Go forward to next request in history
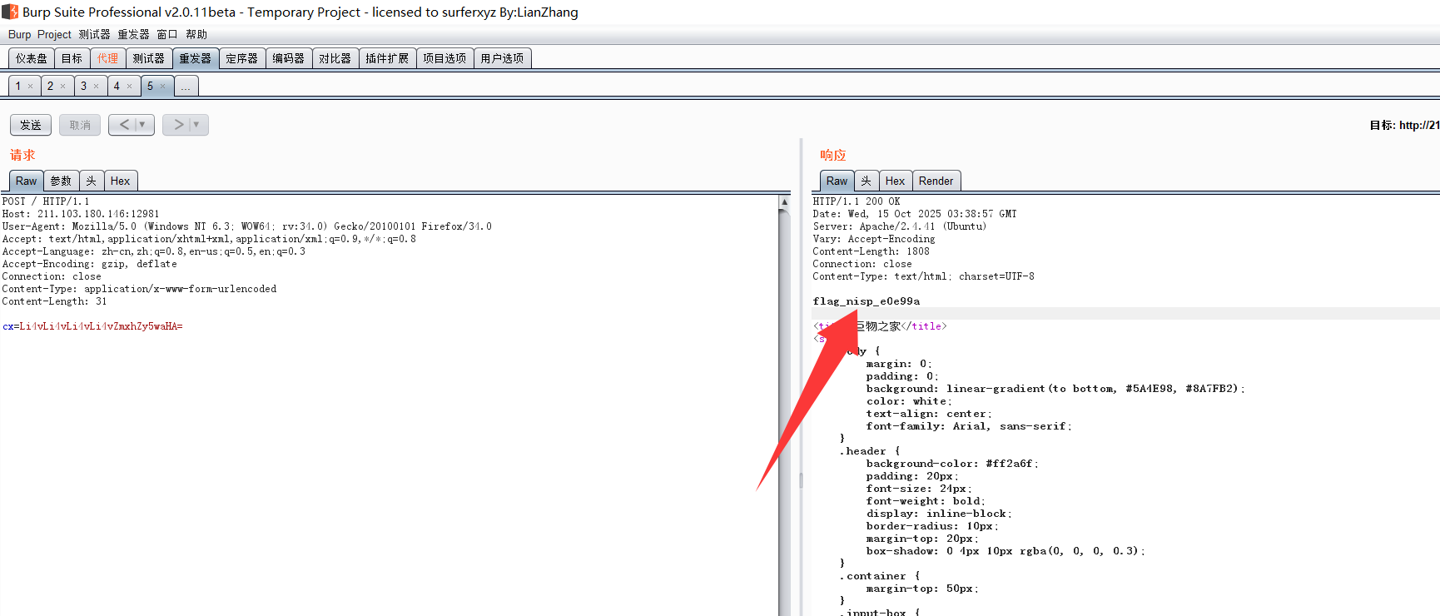This screenshot has height=616, width=1440. [x=177, y=125]
